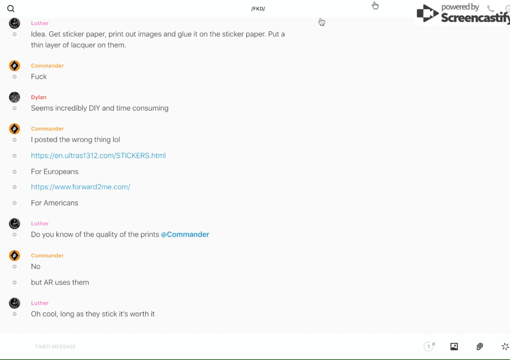Open the ultras1312 STICKERS link

[98, 155]
